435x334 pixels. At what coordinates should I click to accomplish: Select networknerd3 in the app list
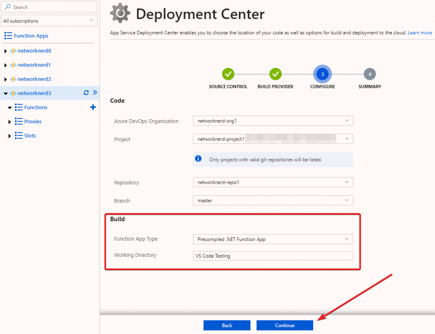point(34,93)
